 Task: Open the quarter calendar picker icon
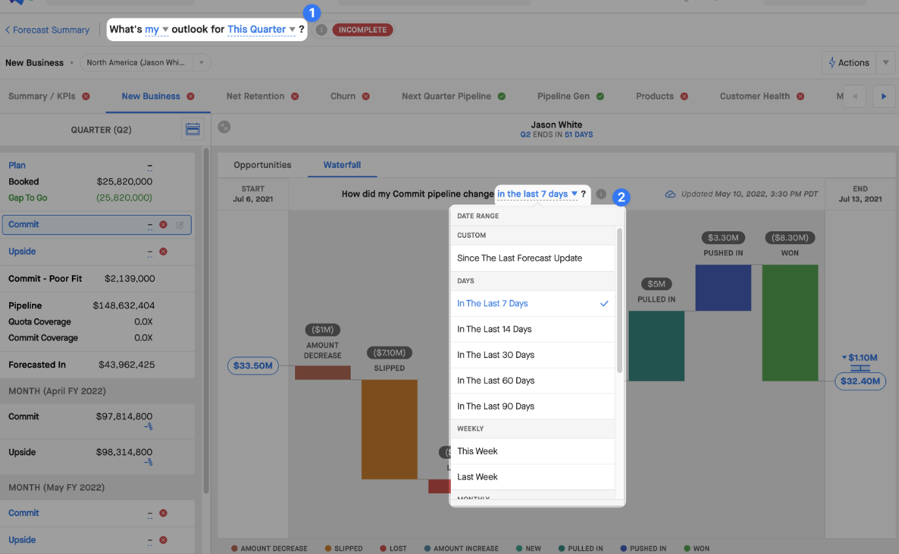(x=192, y=129)
